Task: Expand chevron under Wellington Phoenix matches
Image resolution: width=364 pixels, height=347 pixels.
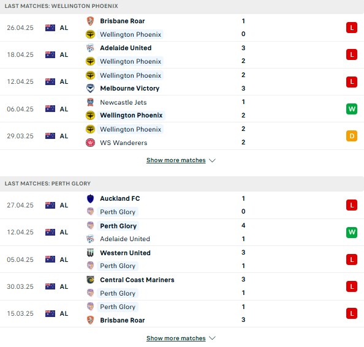Action: click(x=212, y=160)
